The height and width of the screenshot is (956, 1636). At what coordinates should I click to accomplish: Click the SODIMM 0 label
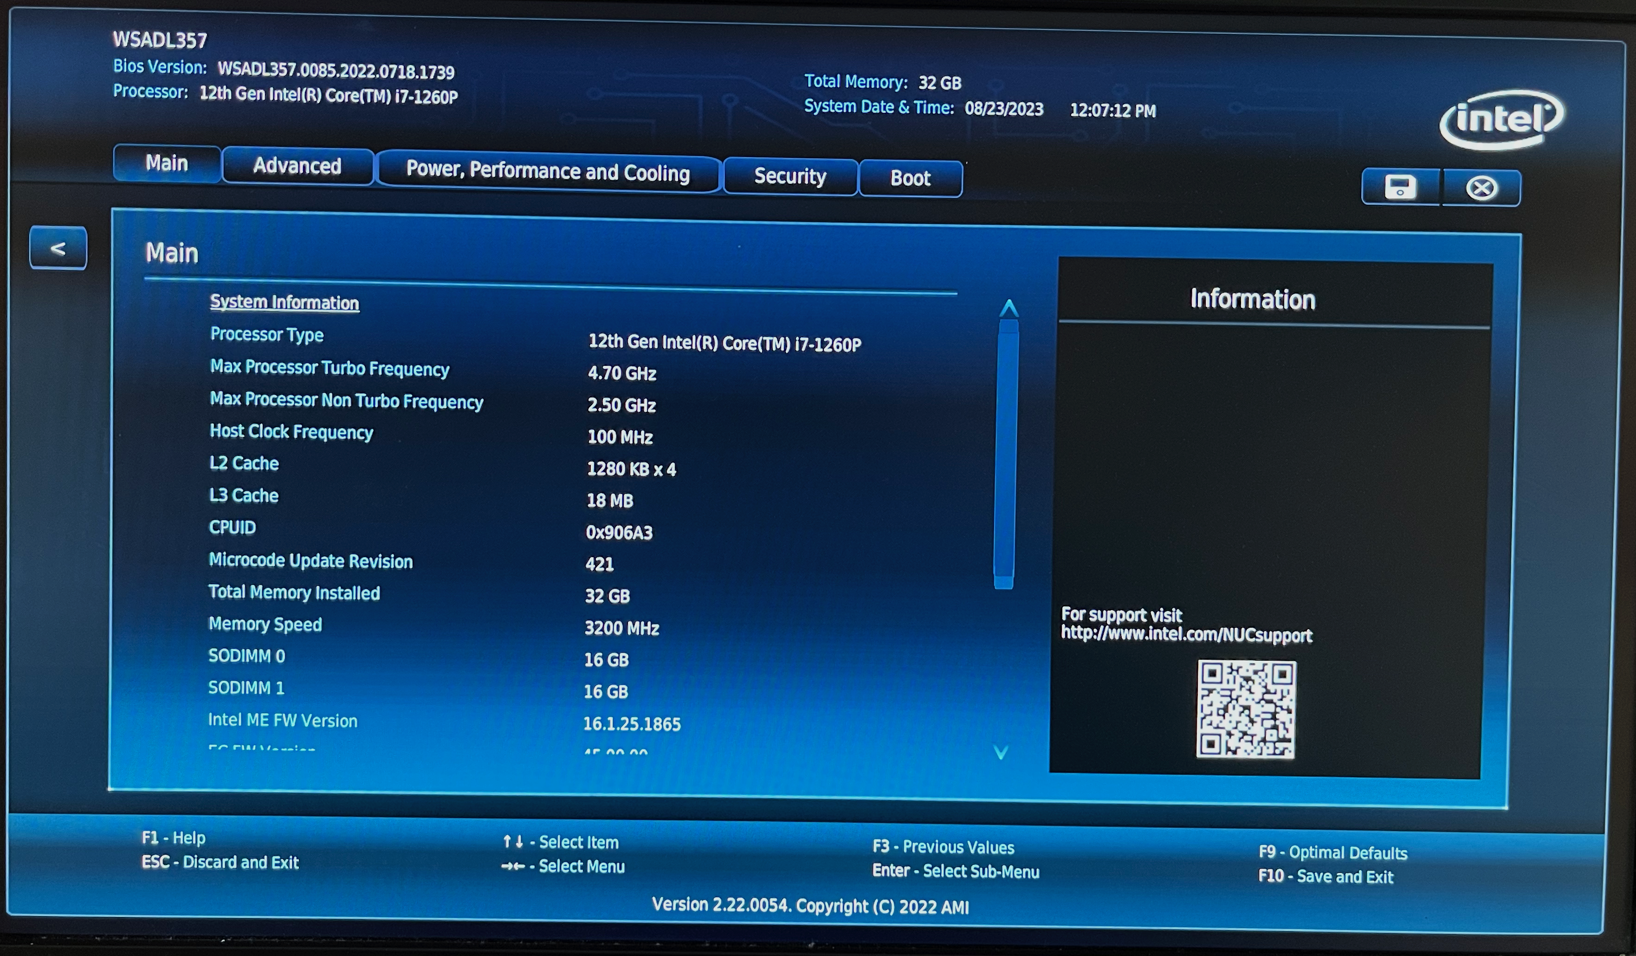coord(246,656)
